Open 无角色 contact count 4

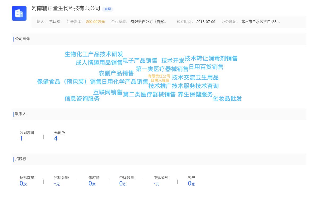[56, 138]
